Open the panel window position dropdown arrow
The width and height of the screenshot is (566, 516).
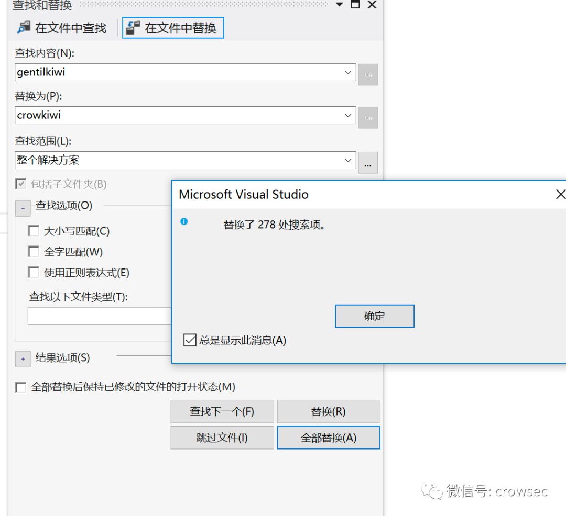coord(339,4)
